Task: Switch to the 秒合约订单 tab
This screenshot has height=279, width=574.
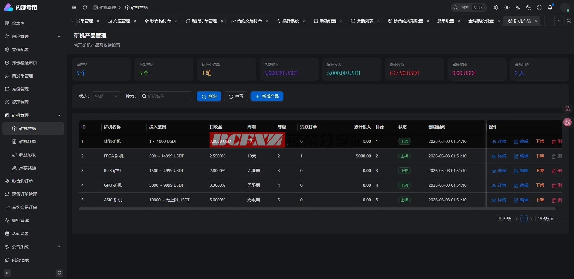Action: 158,21
